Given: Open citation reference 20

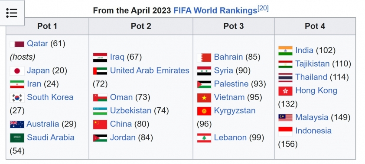Looking at the screenshot, I should pos(263,9).
